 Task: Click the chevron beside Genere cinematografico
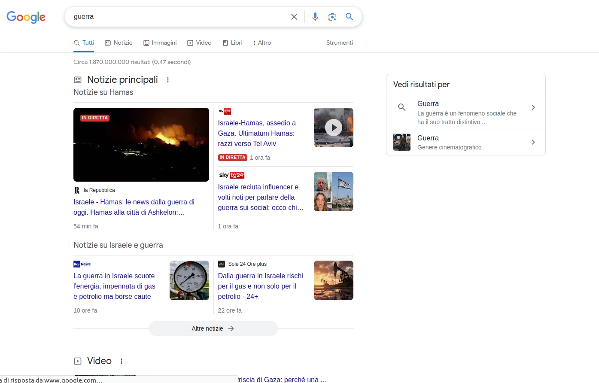point(533,142)
